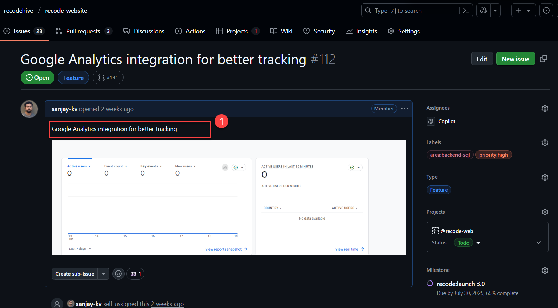Open the Wiki tab

pyautogui.click(x=281, y=31)
